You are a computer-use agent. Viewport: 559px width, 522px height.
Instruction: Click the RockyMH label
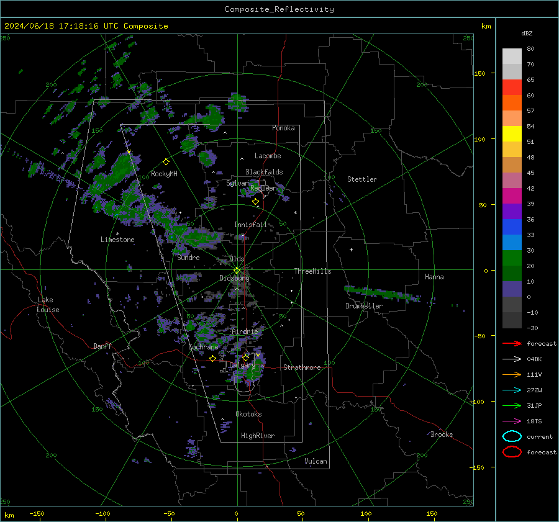(164, 174)
